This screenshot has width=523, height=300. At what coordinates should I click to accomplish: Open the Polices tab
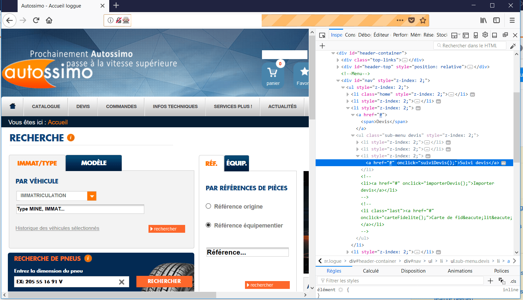pyautogui.click(x=501, y=271)
